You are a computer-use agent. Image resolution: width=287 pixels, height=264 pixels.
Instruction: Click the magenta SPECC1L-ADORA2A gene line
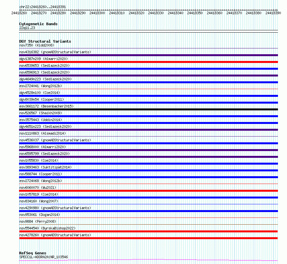tap(148, 260)
